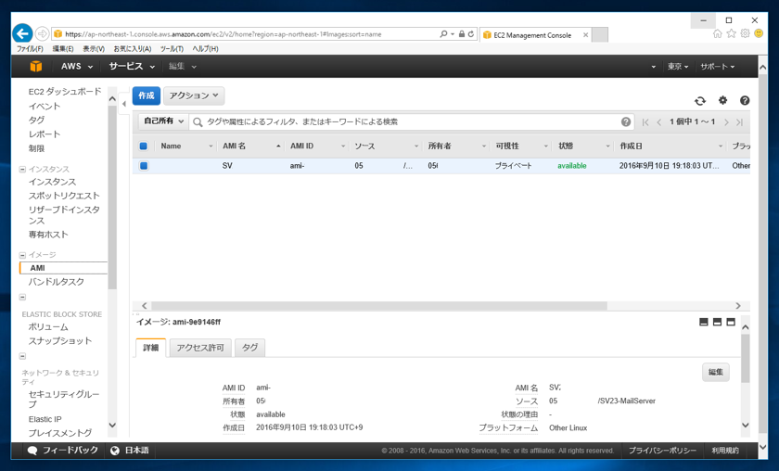This screenshot has width=779, height=471.
Task: Click the blue 作成 button
Action: pos(147,95)
